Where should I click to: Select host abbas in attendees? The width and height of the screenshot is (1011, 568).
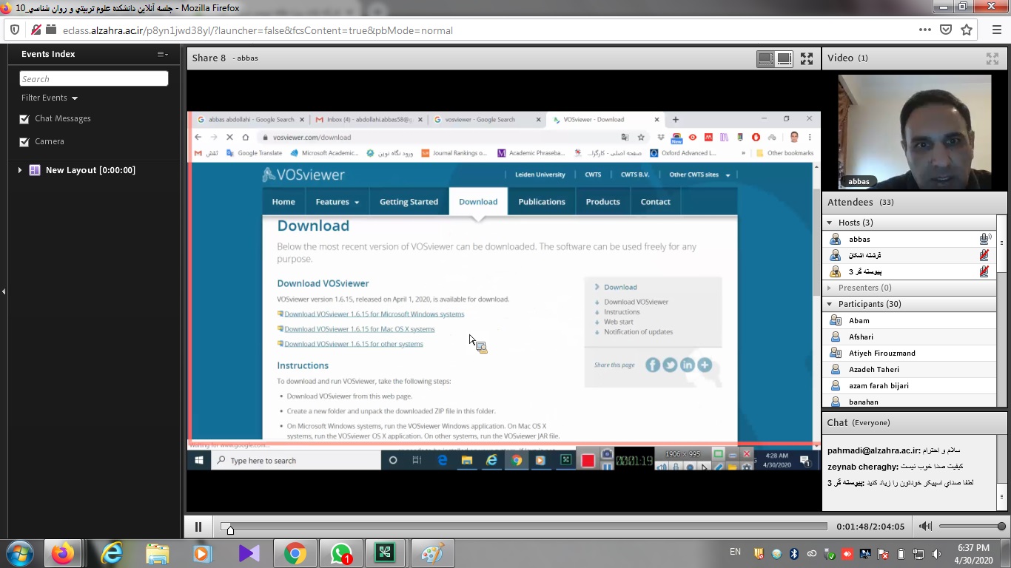pos(910,239)
